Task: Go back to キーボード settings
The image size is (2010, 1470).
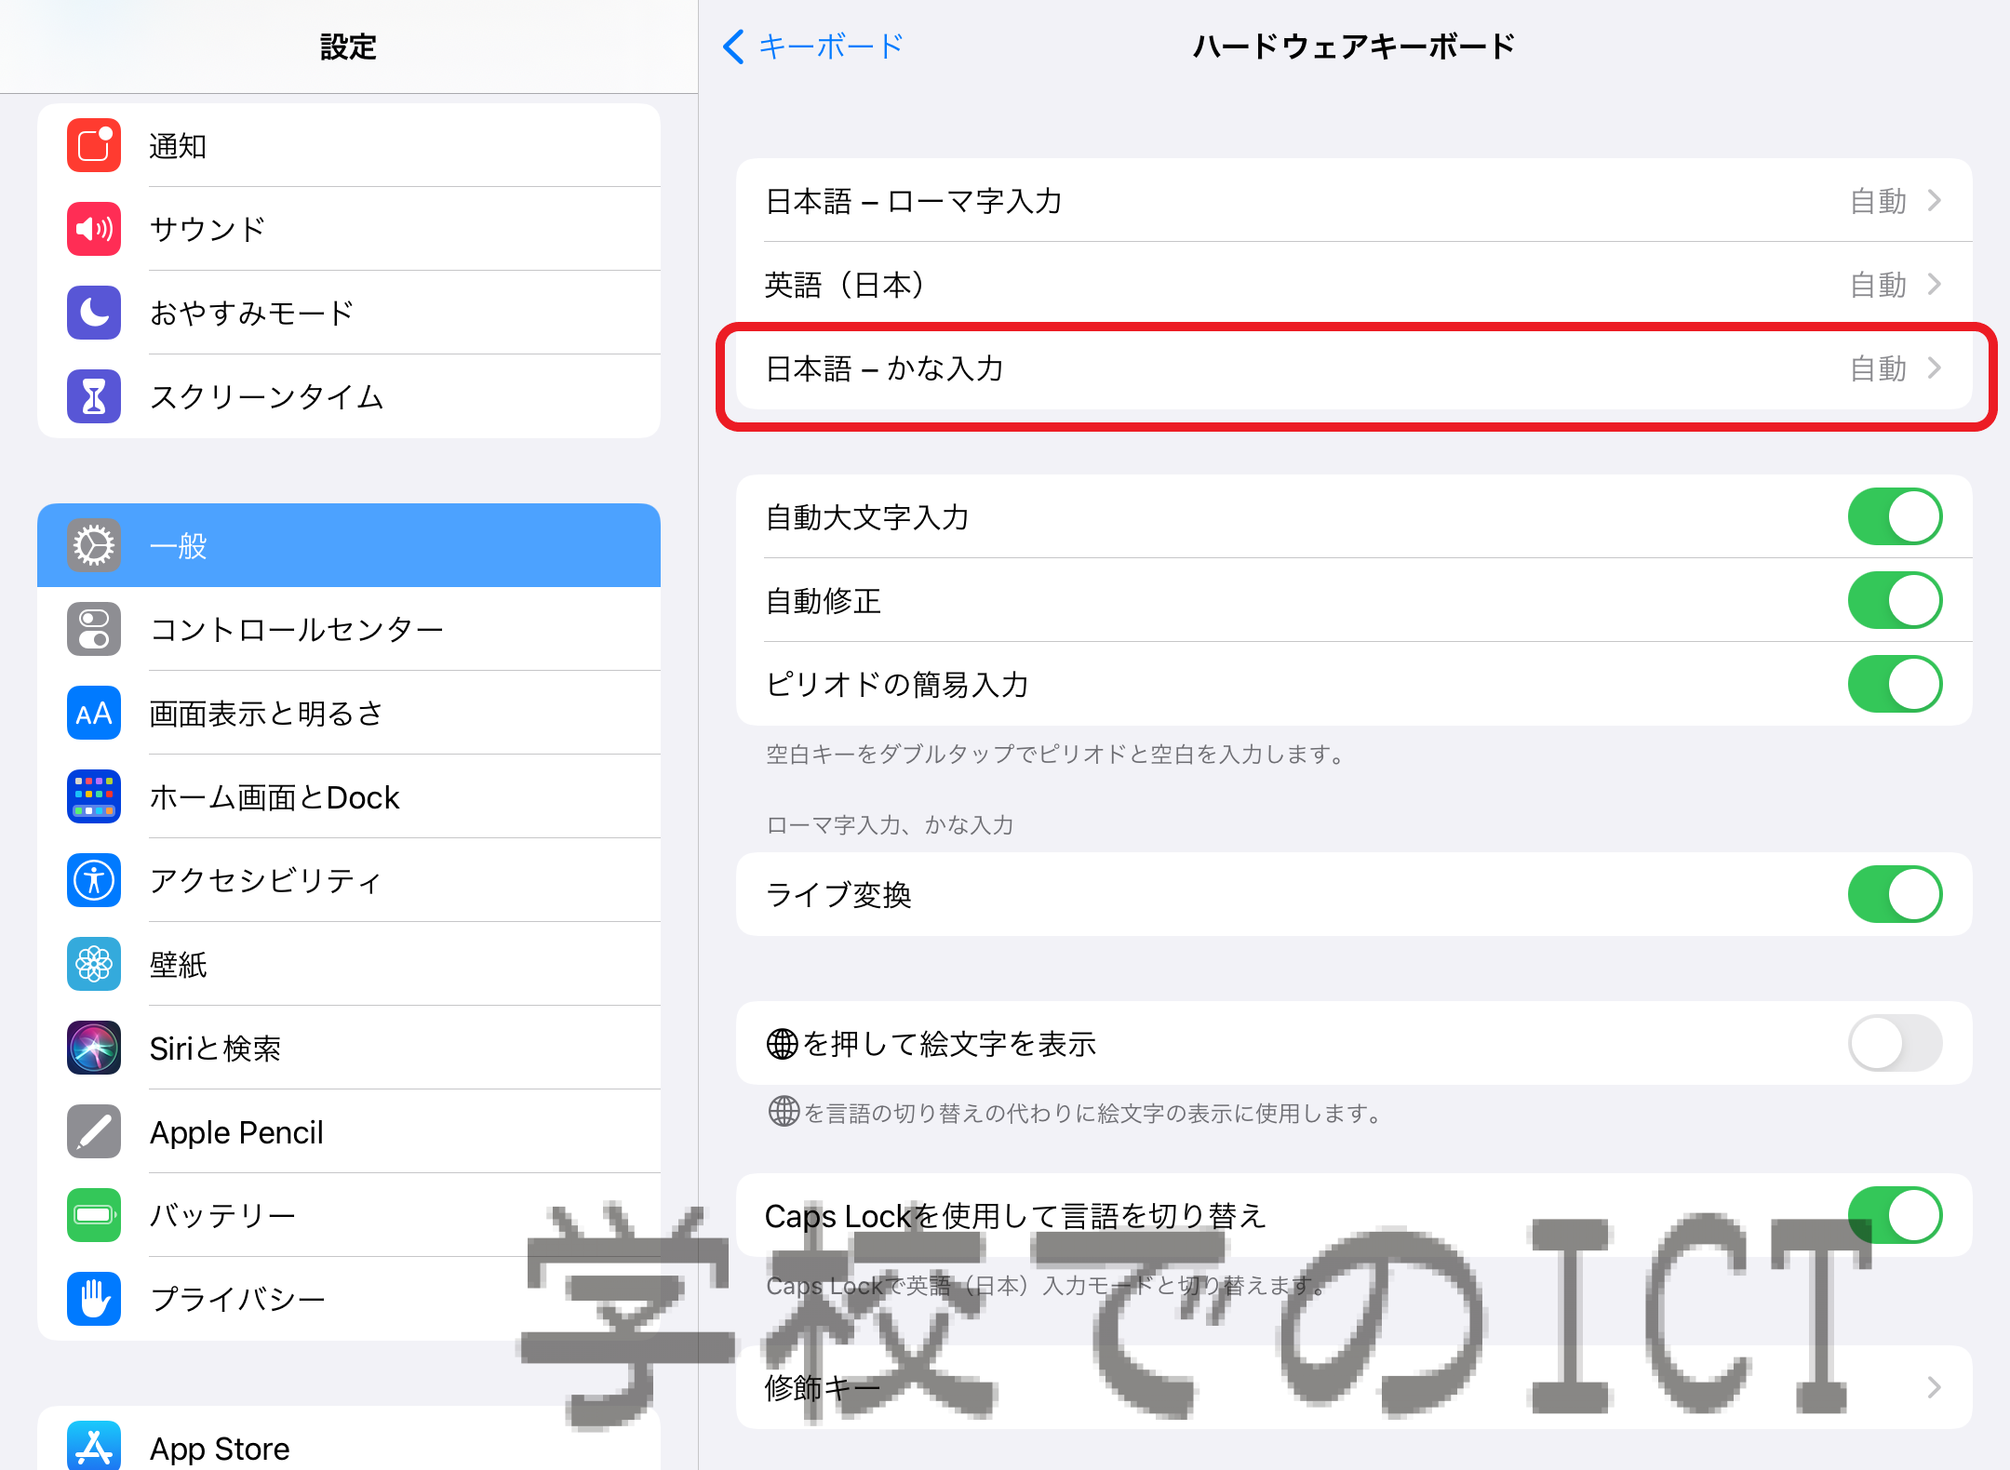Action: coord(812,46)
